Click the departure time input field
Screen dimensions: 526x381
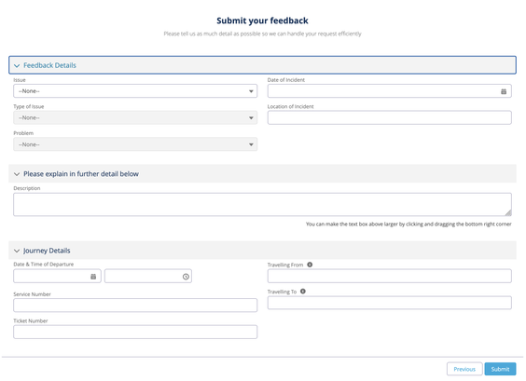[x=148, y=276]
